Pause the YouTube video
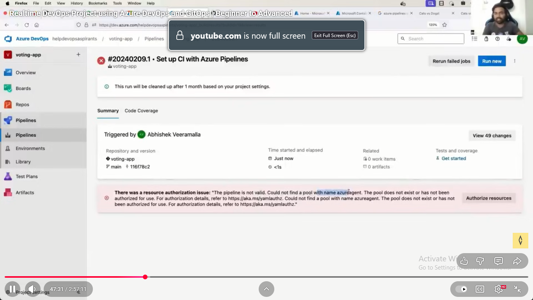 tap(12, 289)
